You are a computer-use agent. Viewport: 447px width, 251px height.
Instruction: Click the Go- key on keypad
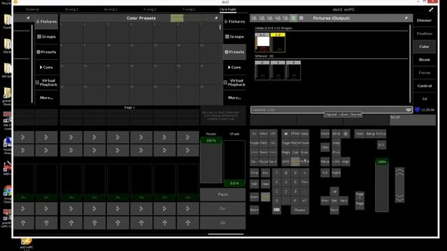[x=254, y=161]
